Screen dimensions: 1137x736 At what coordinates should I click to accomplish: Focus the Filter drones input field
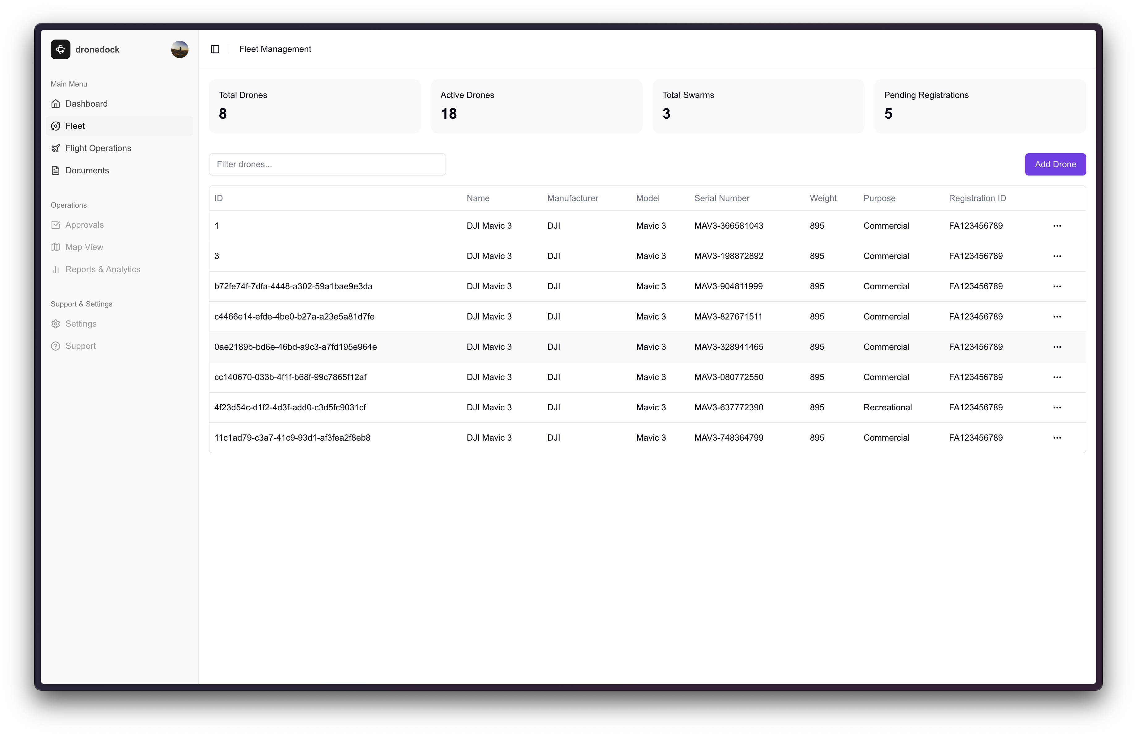coord(327,164)
